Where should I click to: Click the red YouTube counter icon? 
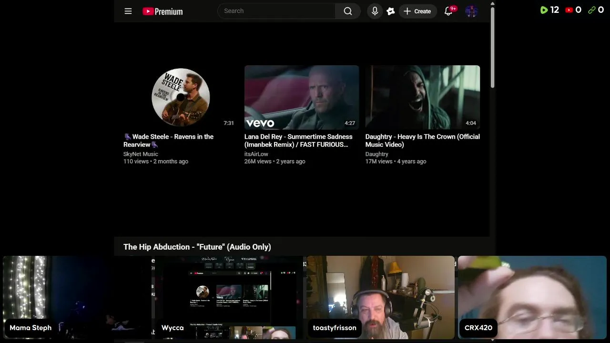[569, 10]
